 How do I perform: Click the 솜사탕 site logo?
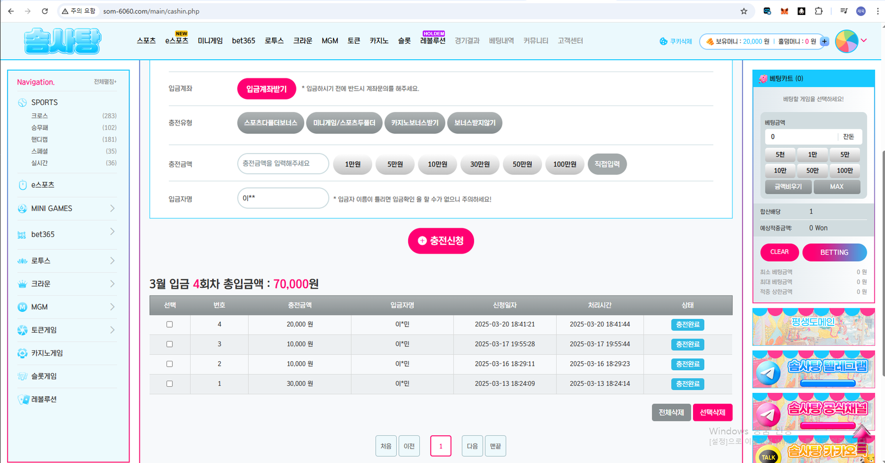tap(63, 41)
